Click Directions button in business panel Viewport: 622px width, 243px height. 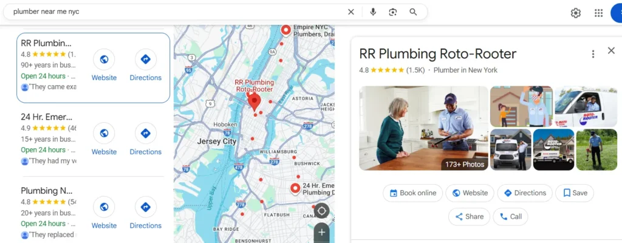(525, 193)
